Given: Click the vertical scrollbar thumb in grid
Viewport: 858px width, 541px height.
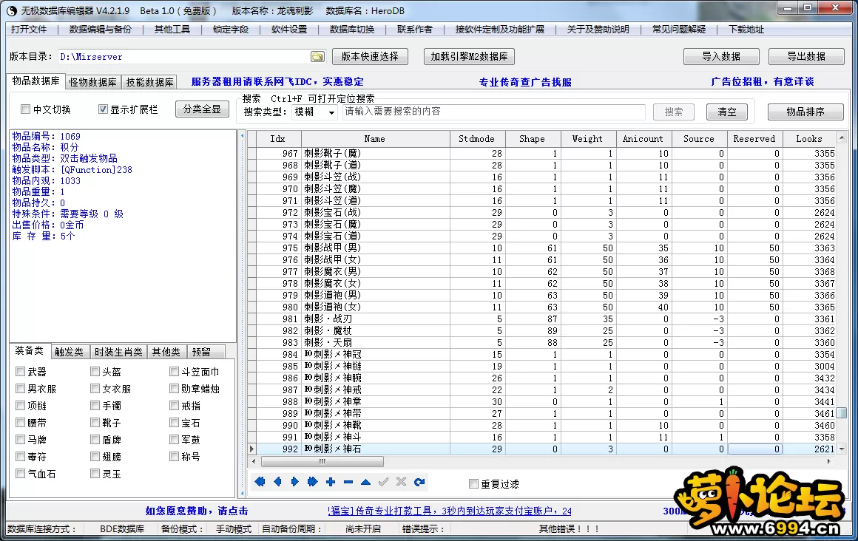Looking at the screenshot, I should (842, 412).
